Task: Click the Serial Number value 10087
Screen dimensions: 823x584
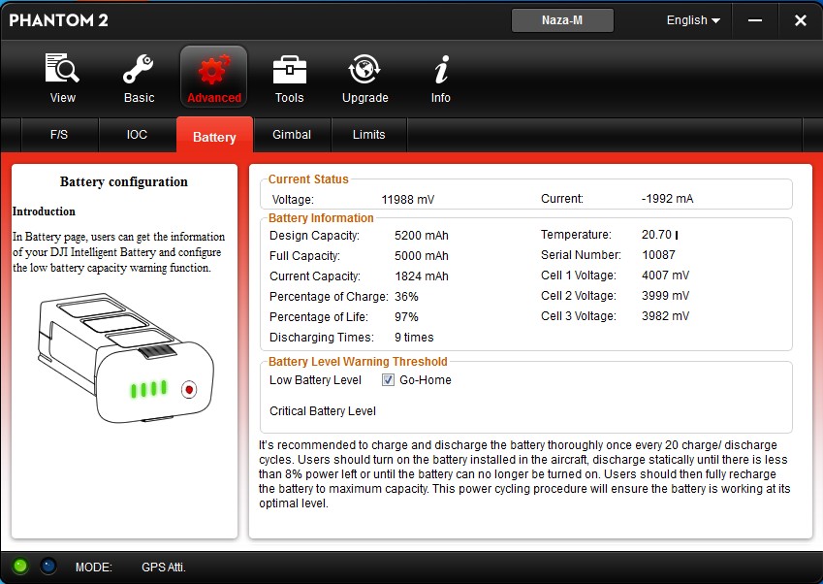Action: click(x=659, y=255)
